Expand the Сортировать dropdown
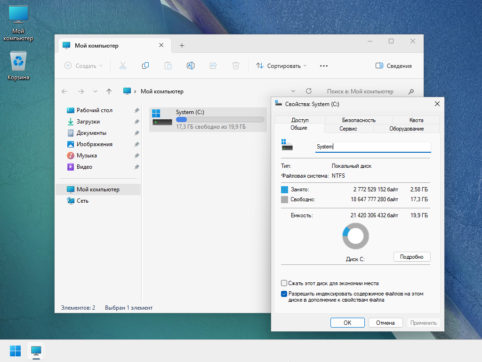 point(281,66)
